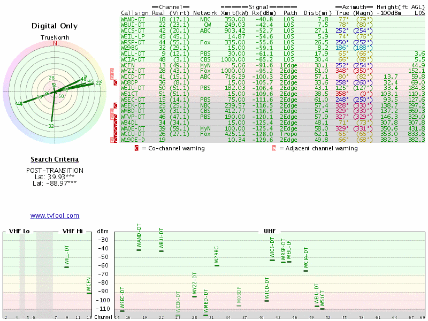Click the co-channel warning icon beside WCCU-DT
The width and height of the screenshot is (428, 321).
tap(116, 134)
